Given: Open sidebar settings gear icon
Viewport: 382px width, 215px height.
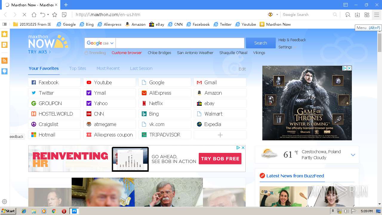Looking at the screenshot, I should pos(4,202).
